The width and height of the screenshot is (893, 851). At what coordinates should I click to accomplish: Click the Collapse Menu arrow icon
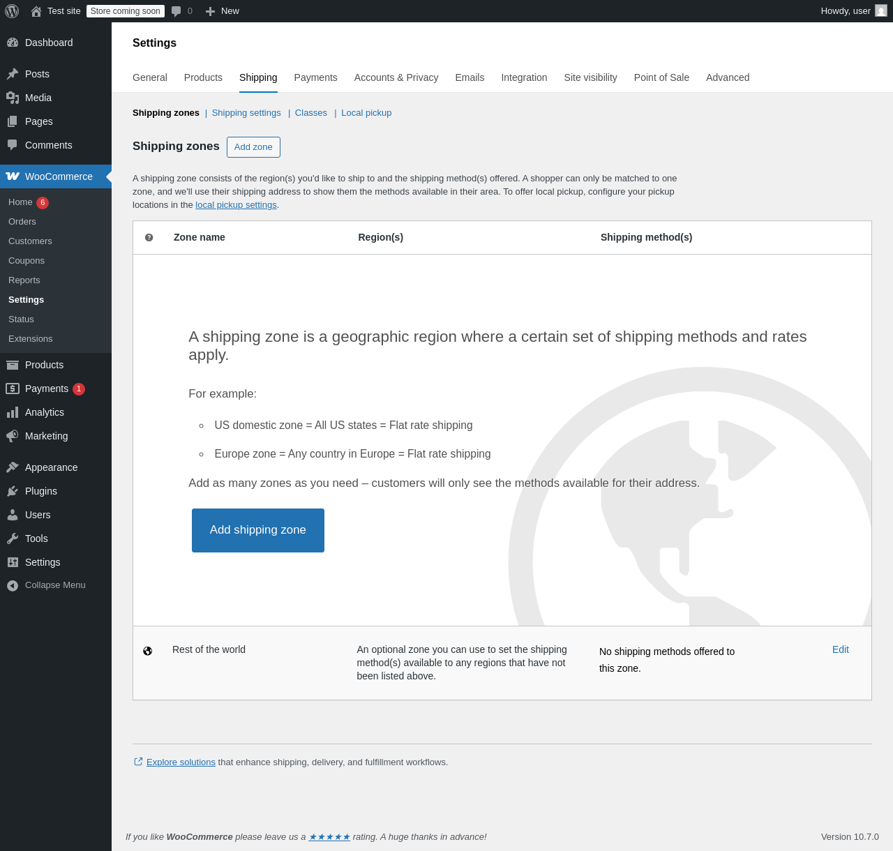[13, 585]
